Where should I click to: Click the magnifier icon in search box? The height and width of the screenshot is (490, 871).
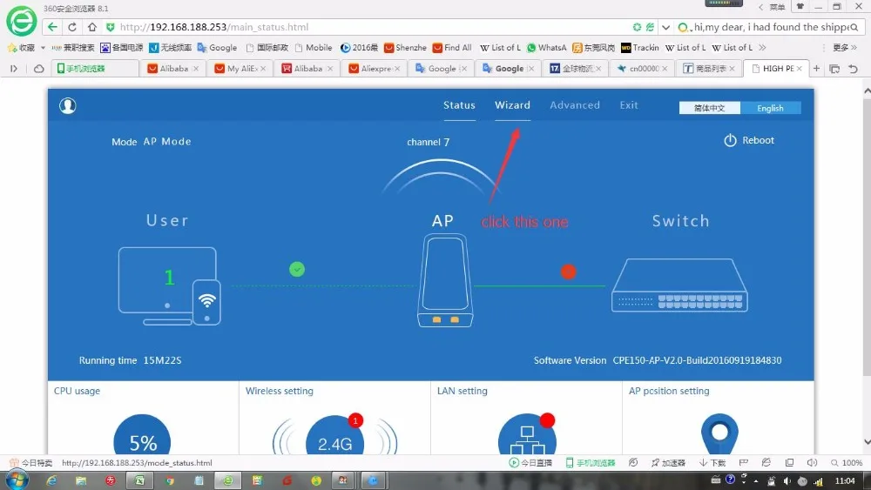point(854,27)
